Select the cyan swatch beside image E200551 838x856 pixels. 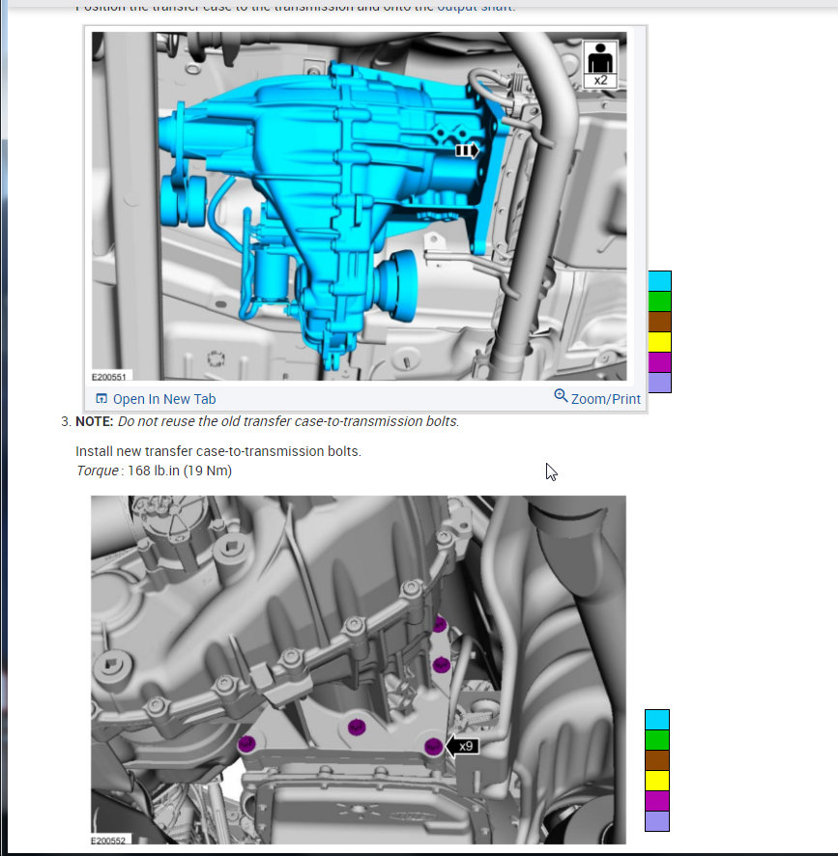(x=659, y=281)
